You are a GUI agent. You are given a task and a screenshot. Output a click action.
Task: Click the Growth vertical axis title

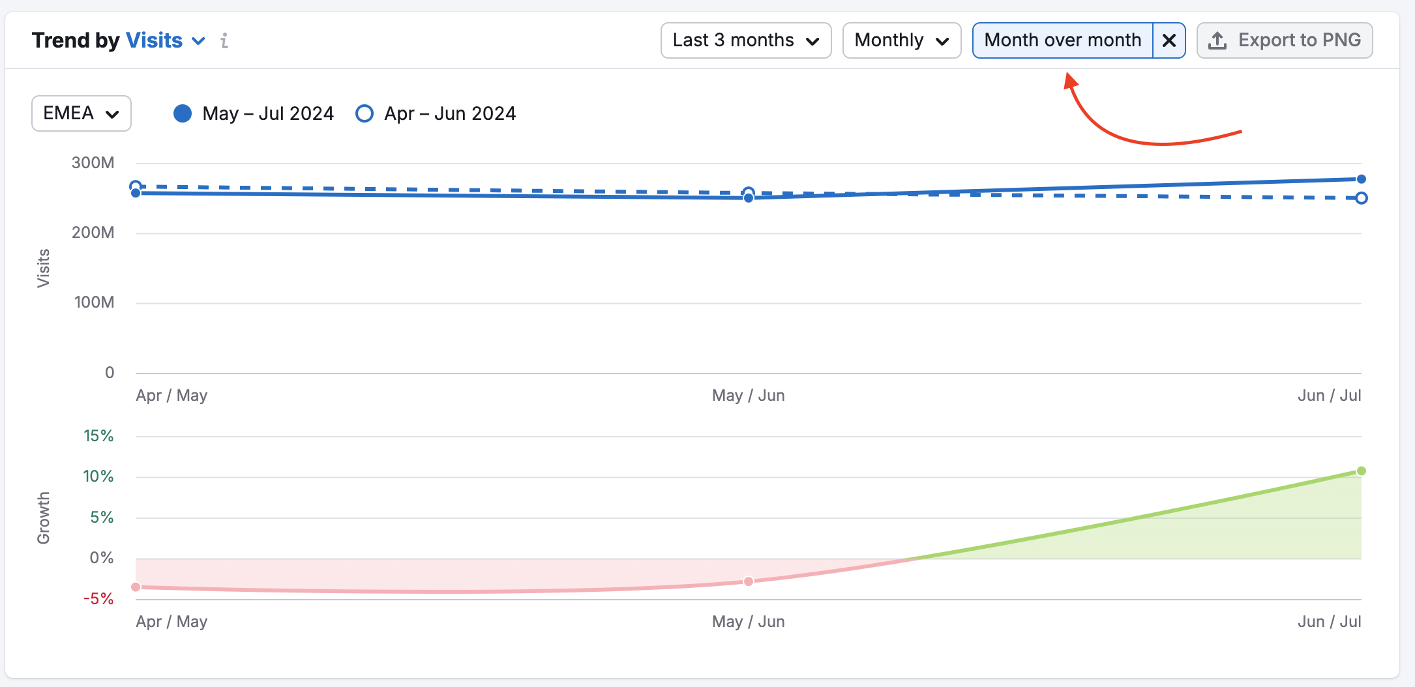(43, 518)
